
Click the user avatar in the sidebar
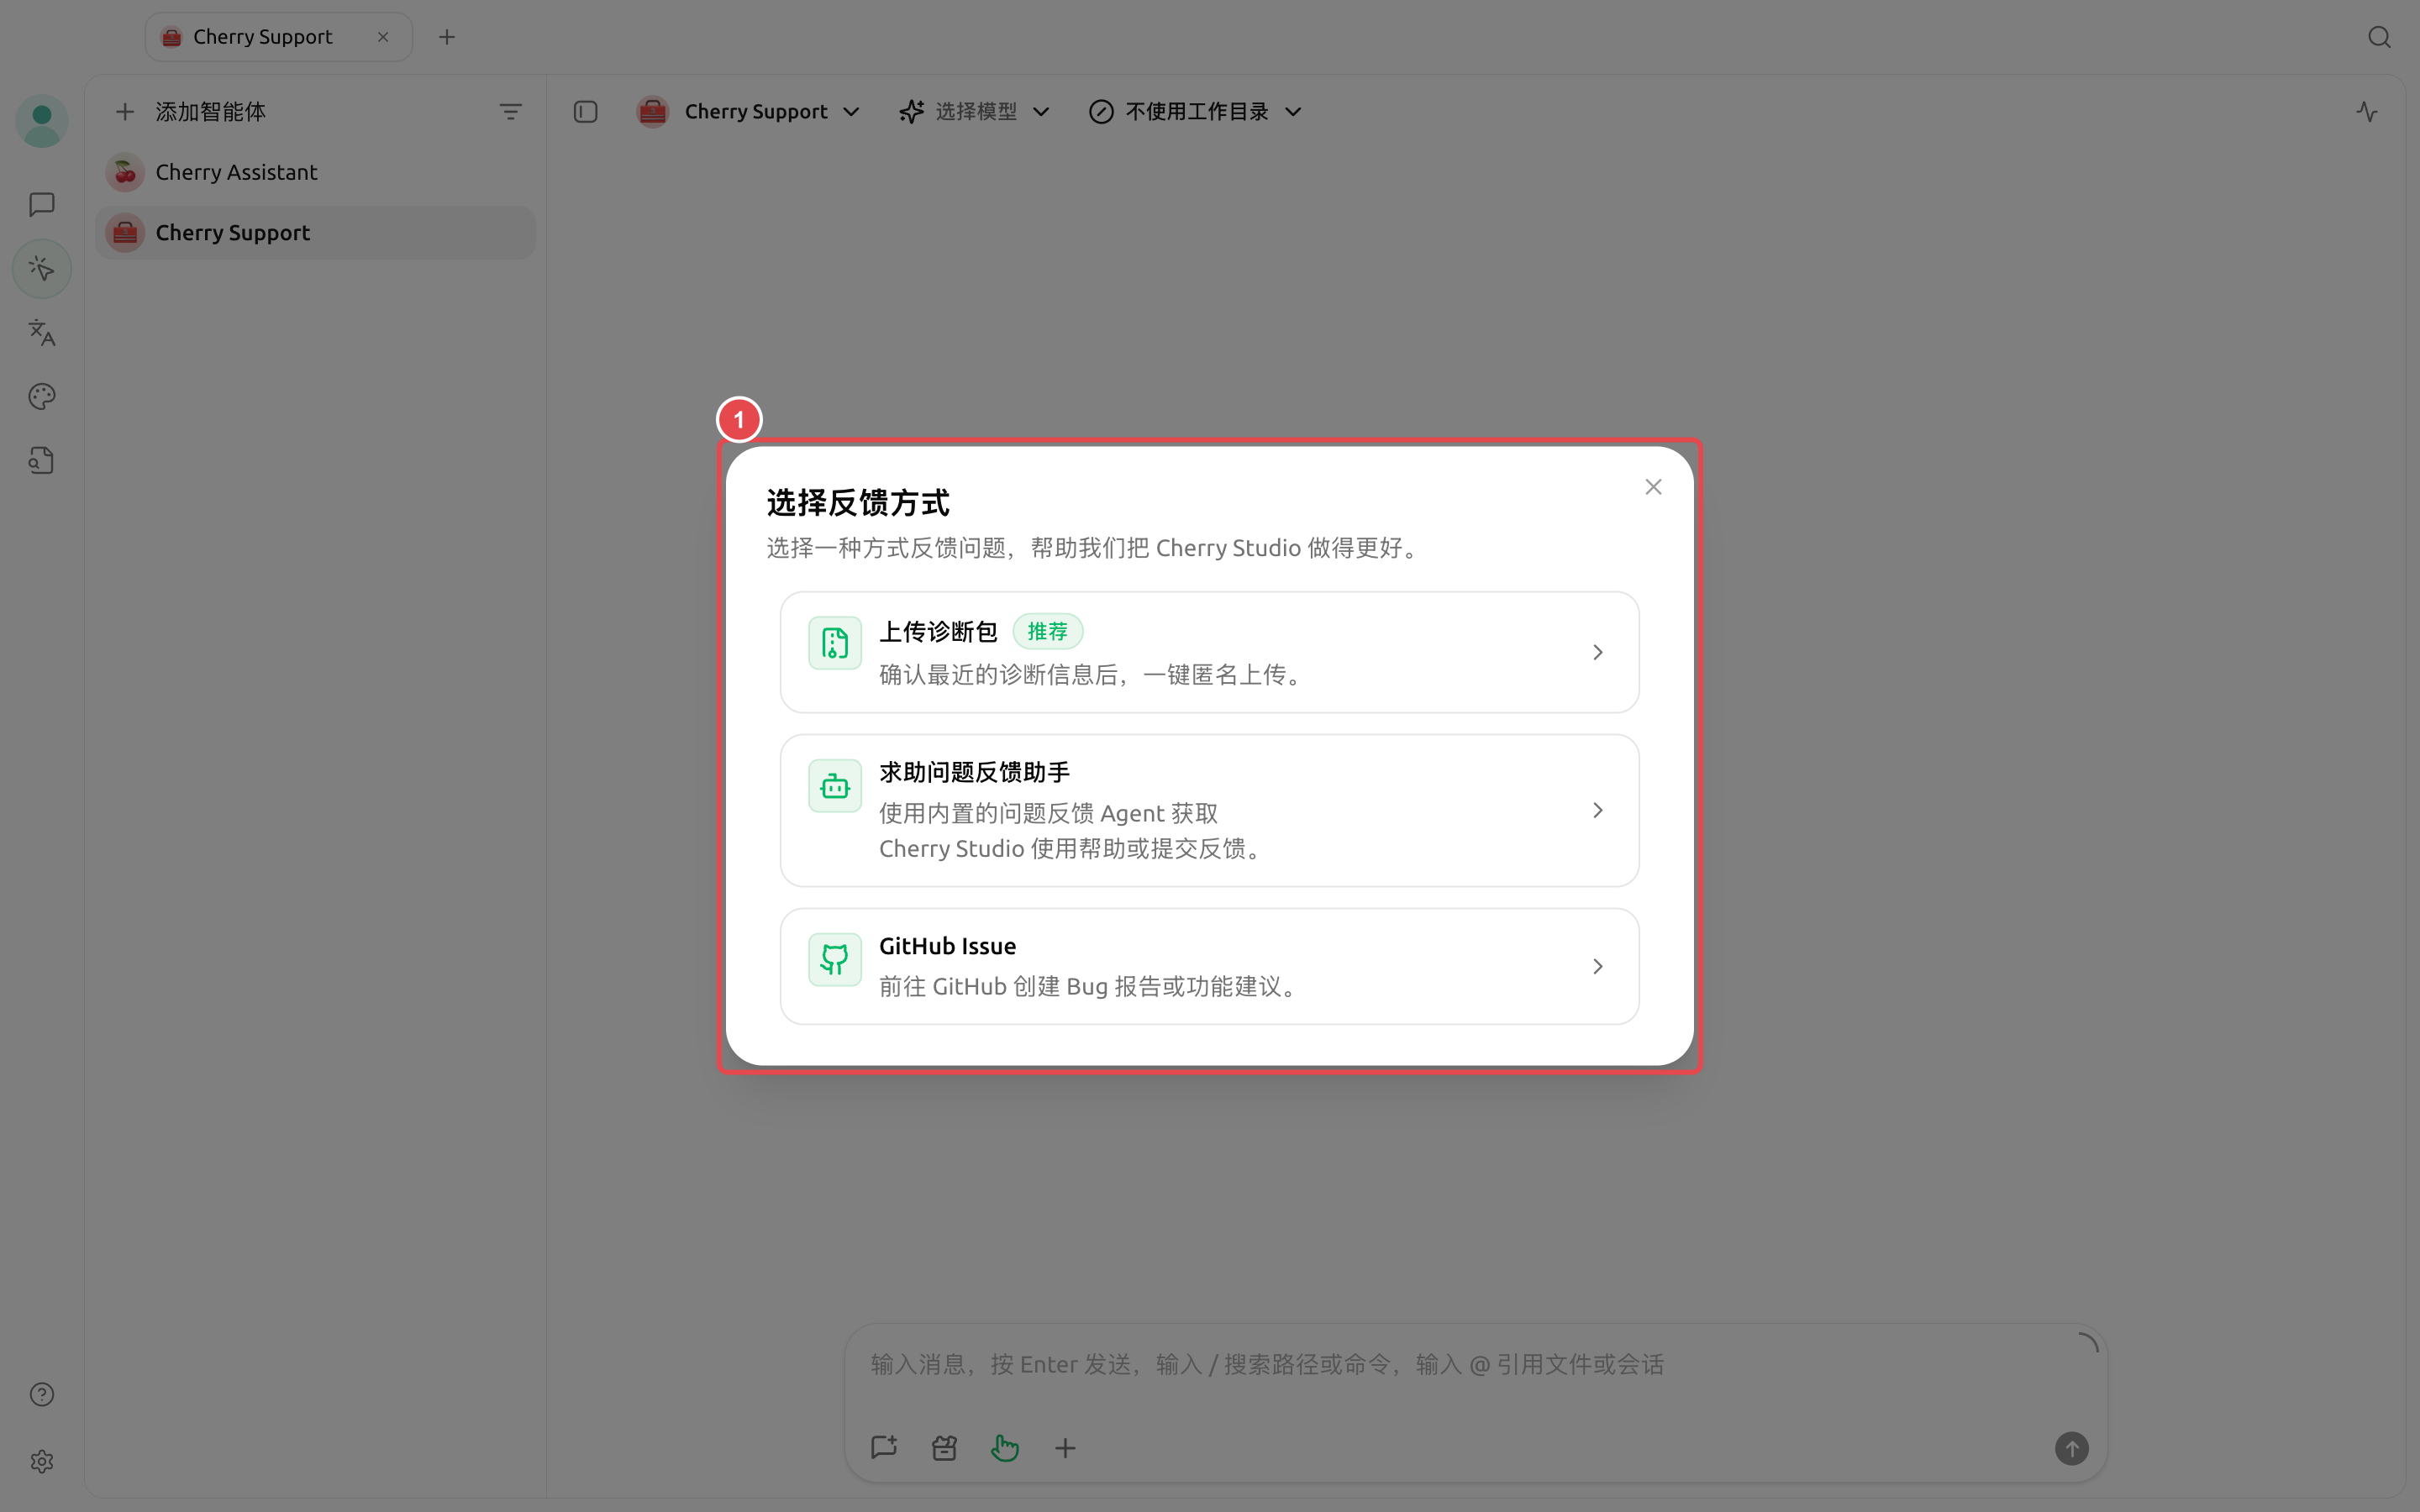tap(42, 121)
